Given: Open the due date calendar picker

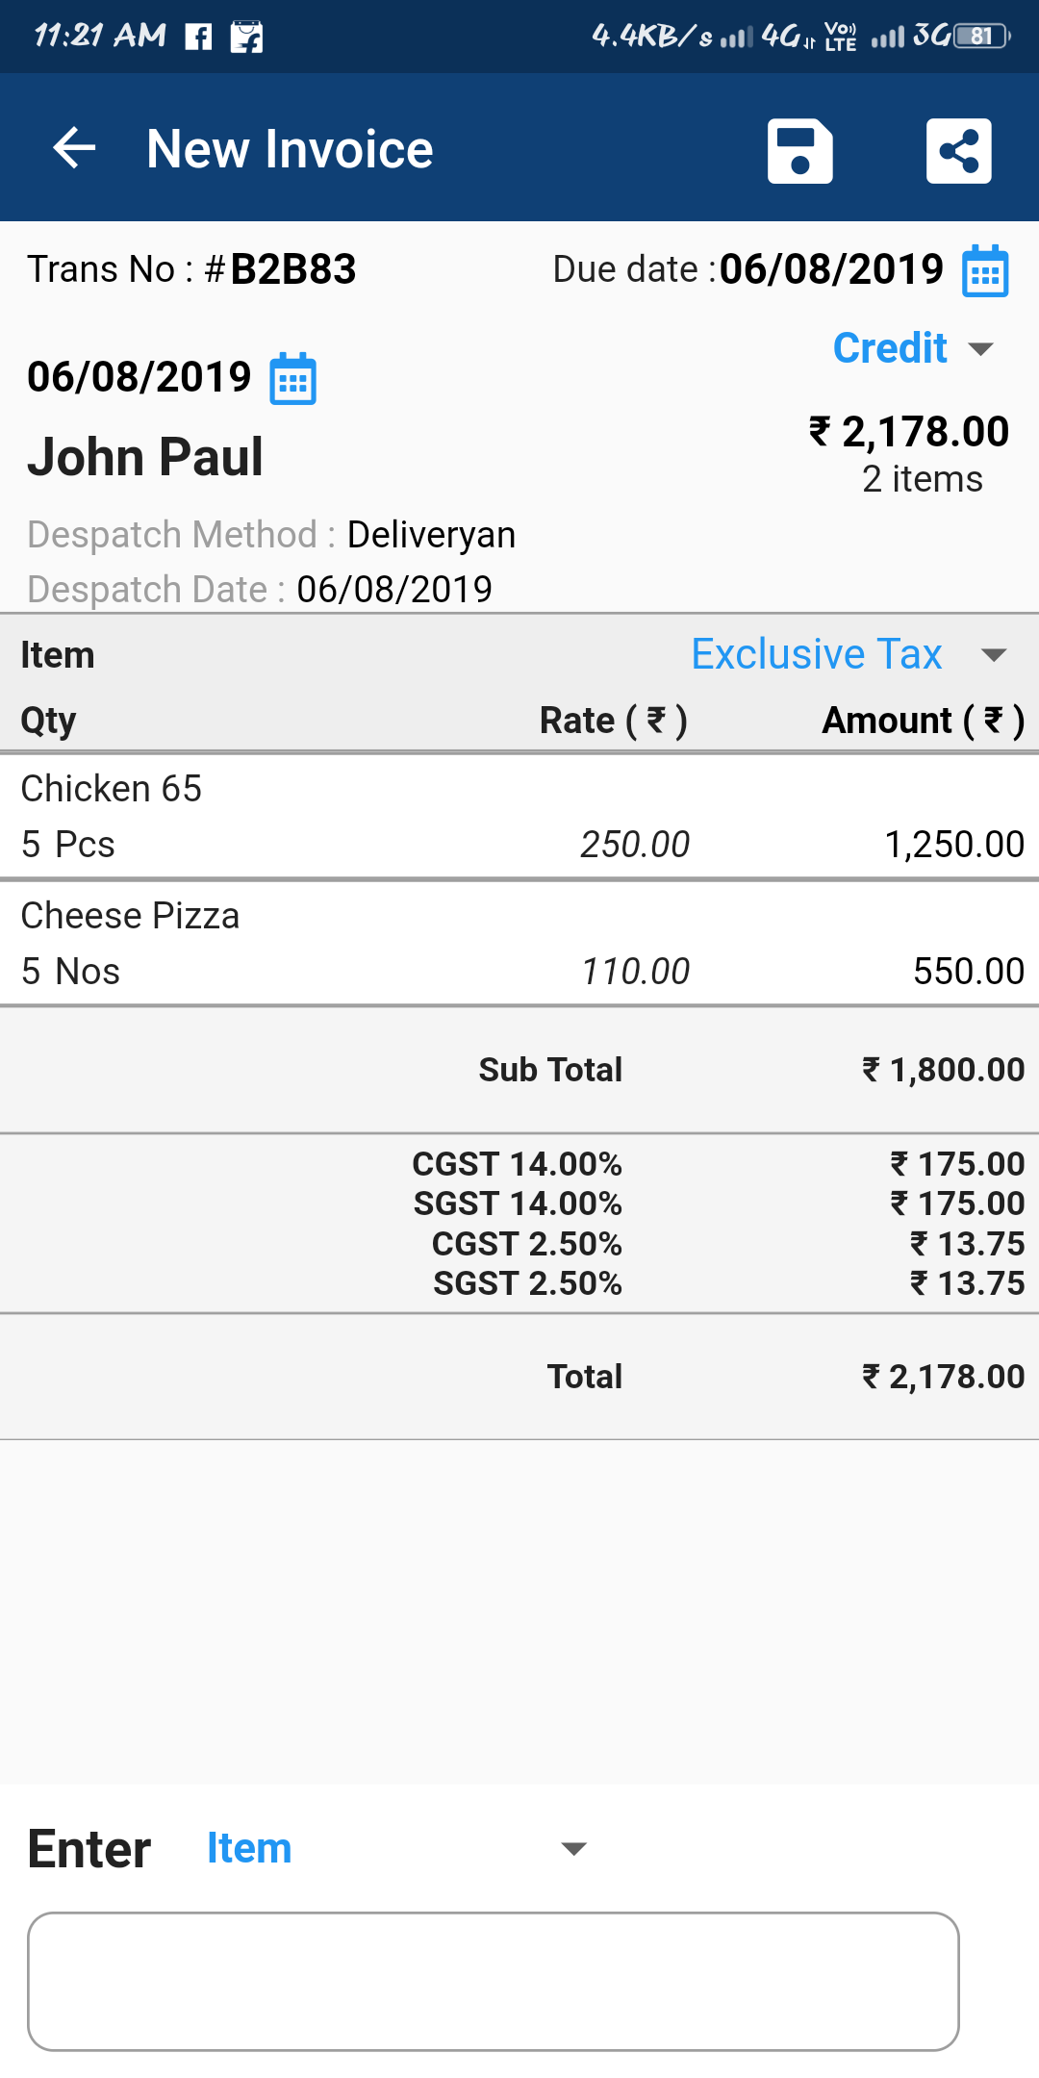Looking at the screenshot, I should click(985, 271).
